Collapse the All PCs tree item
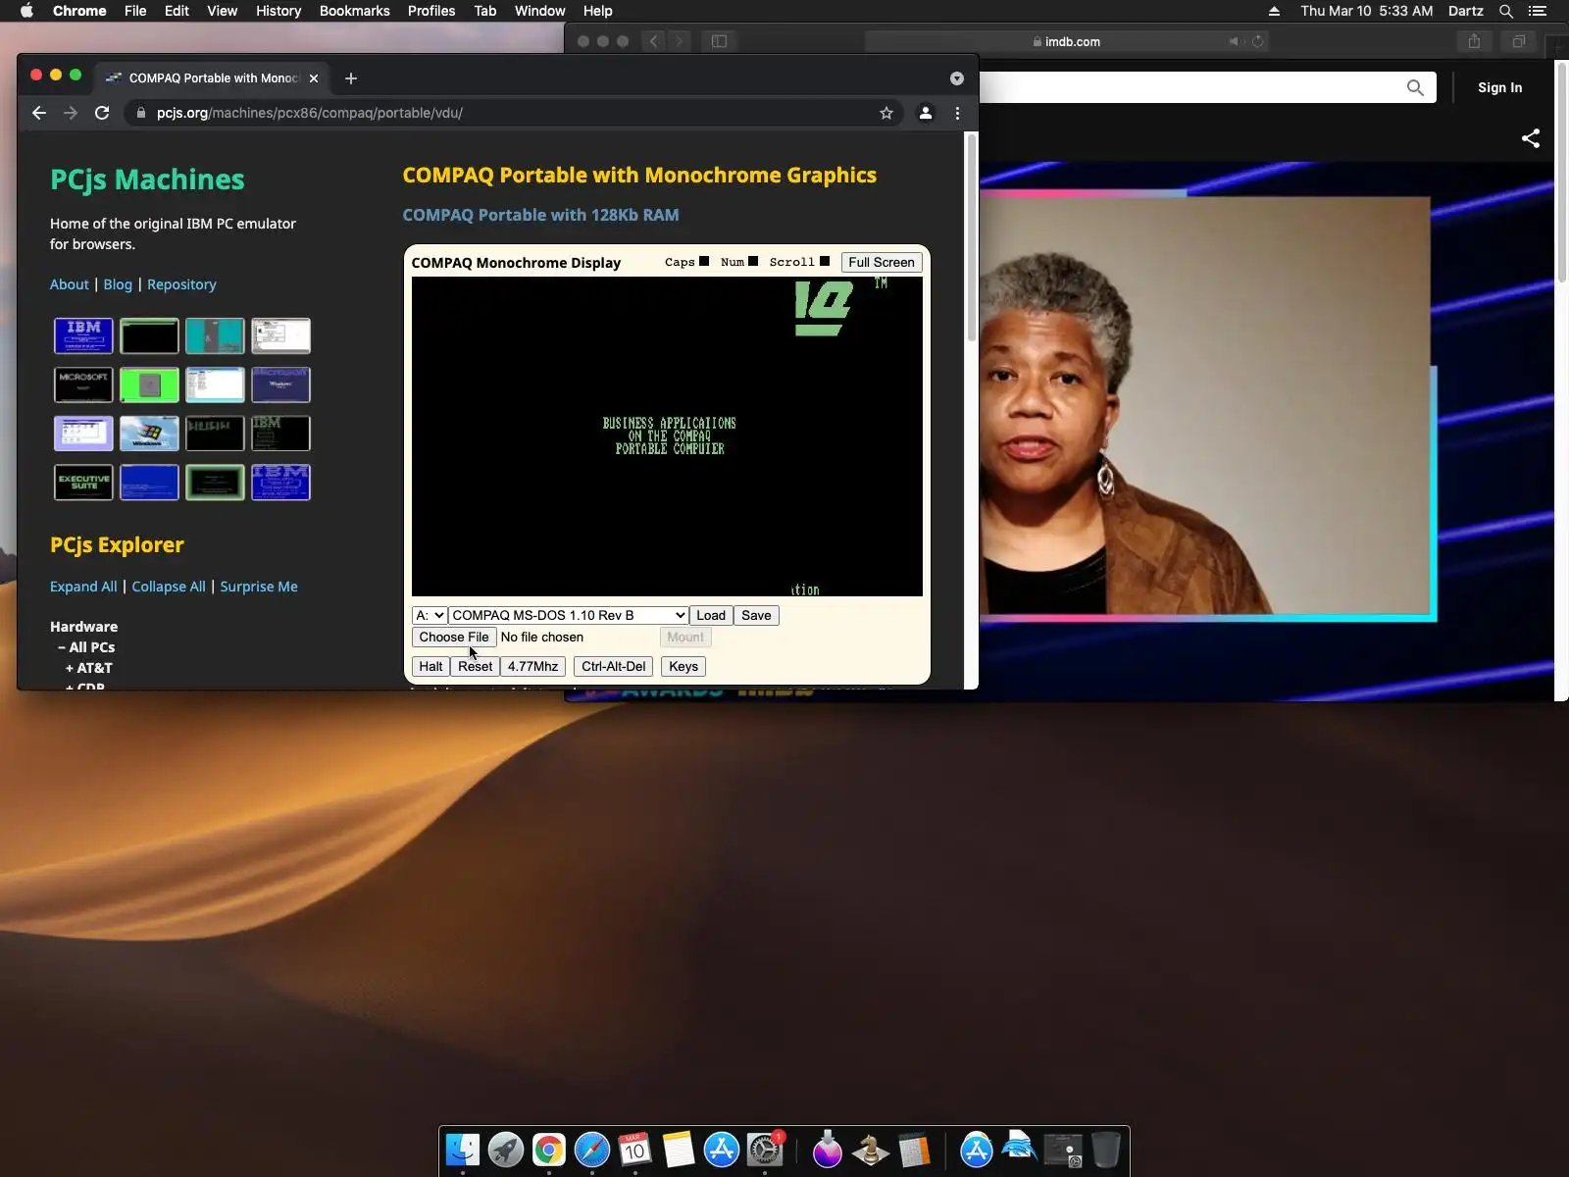1569x1177 pixels. 86,647
